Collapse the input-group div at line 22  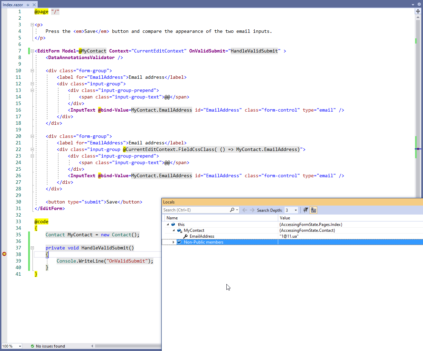(32, 150)
